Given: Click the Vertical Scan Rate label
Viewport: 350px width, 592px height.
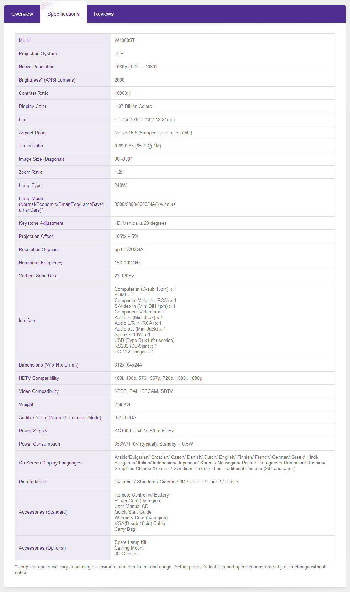Looking at the screenshot, I should click(x=38, y=276).
